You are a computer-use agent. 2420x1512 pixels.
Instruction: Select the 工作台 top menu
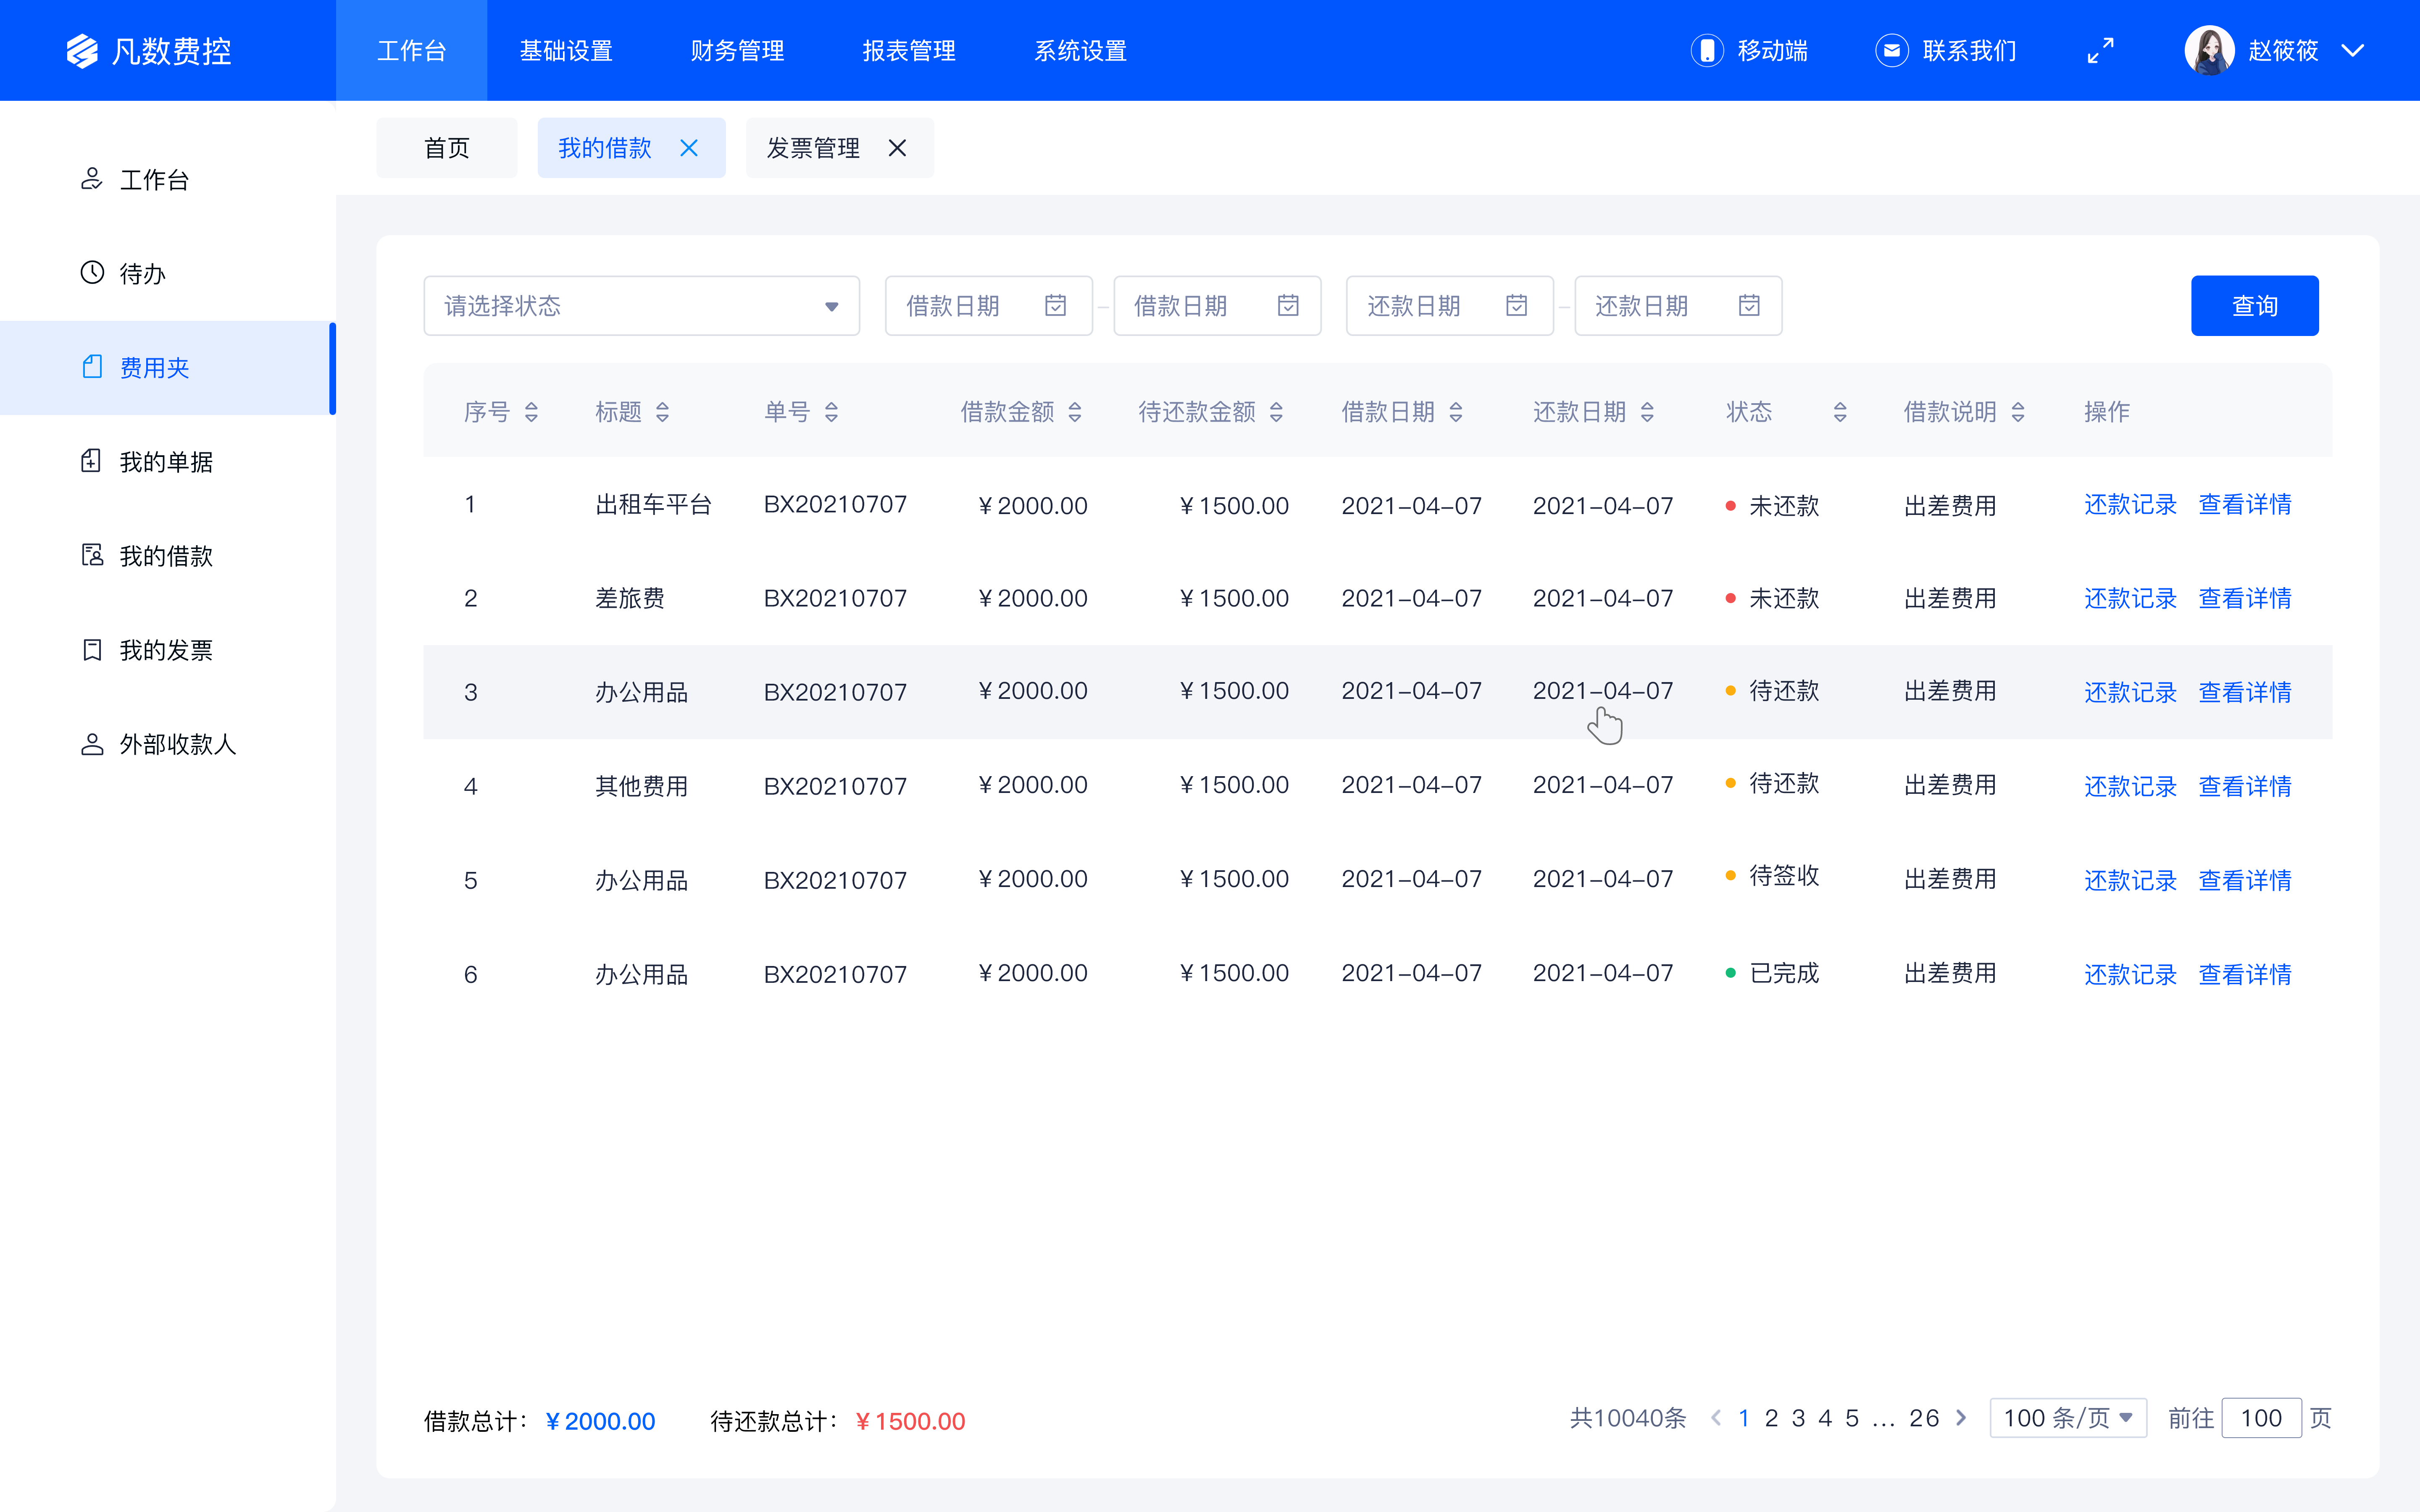coord(412,51)
